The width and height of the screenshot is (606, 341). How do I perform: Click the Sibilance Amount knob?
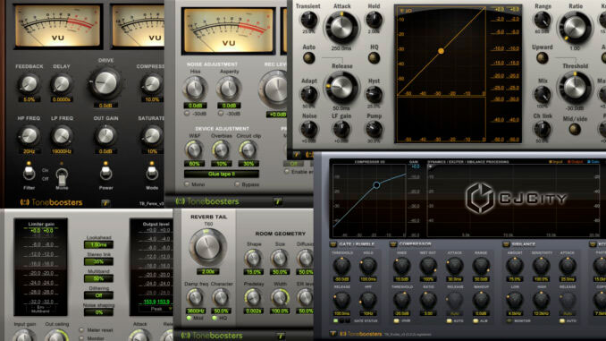point(515,266)
